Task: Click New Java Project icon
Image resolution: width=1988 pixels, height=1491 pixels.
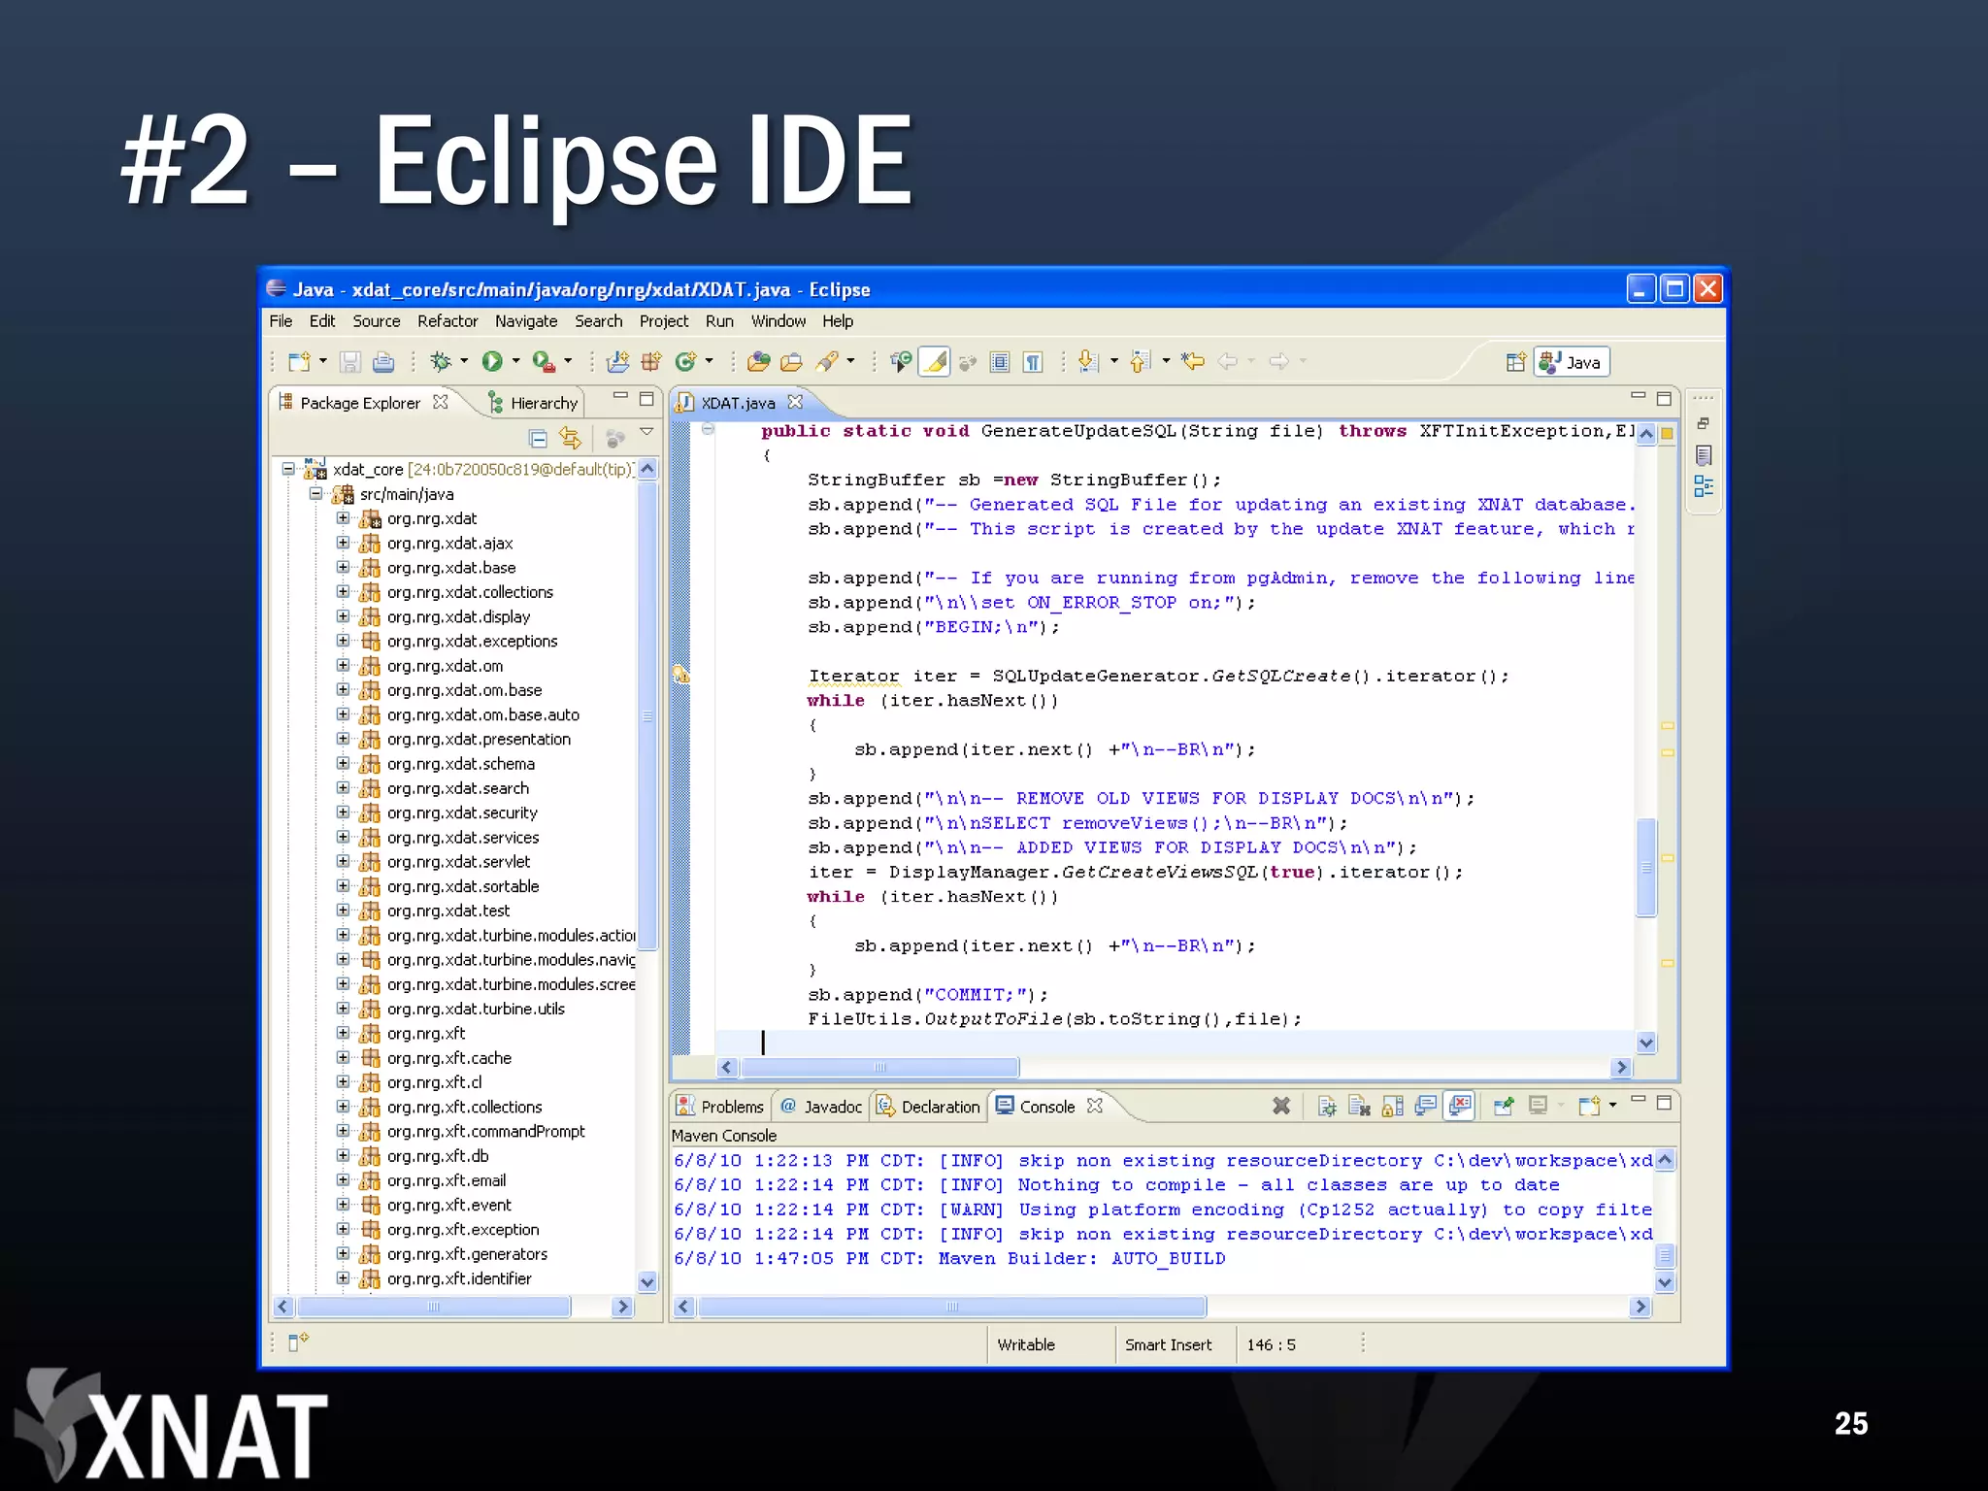Action: coord(617,361)
